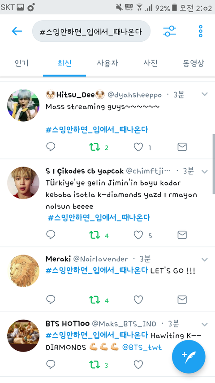Compose a new tweet with floating button
The image size is (215, 383).
[x=189, y=357]
